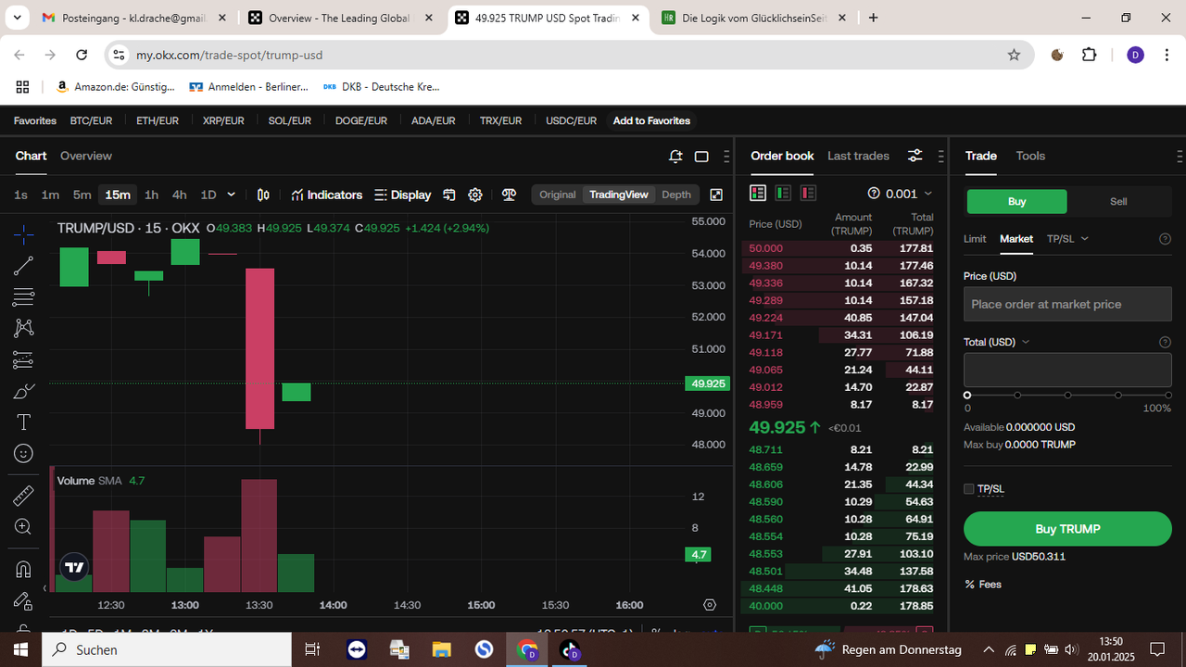Open the Total (USD) unit dropdown
The image size is (1186, 667).
click(997, 342)
